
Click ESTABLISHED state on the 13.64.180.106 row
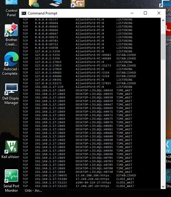126,175
